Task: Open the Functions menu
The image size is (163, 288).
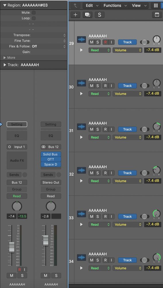Action: pyautogui.click(x=115, y=5)
